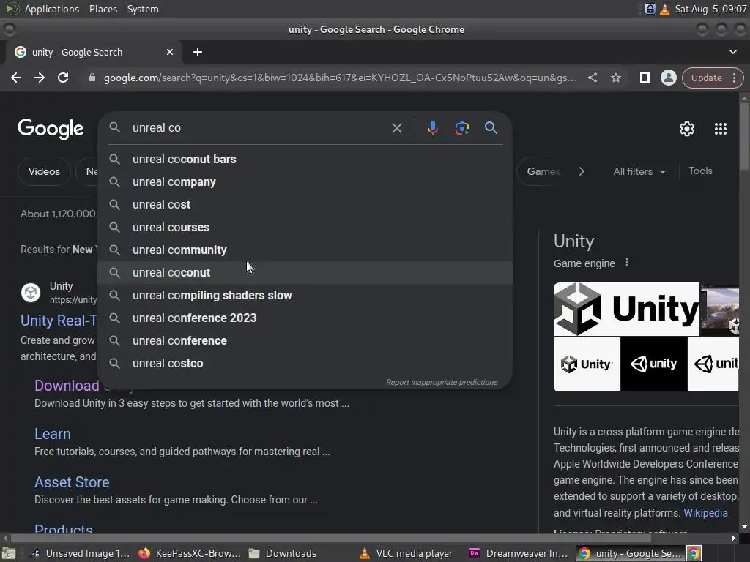View site information padlock

pos(92,78)
